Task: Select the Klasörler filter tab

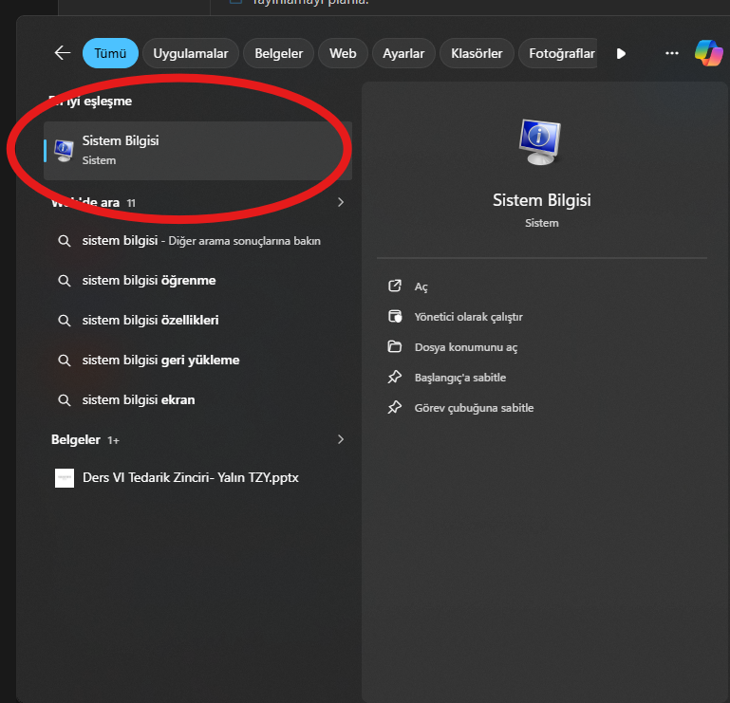Action: tap(477, 53)
